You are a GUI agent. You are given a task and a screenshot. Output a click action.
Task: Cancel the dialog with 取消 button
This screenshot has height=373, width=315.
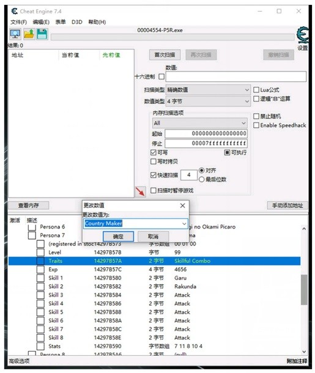point(153,237)
